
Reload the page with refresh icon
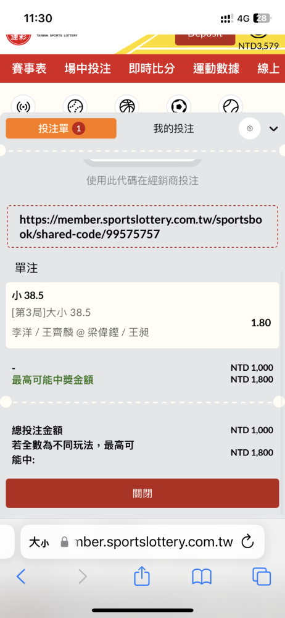[247, 541]
